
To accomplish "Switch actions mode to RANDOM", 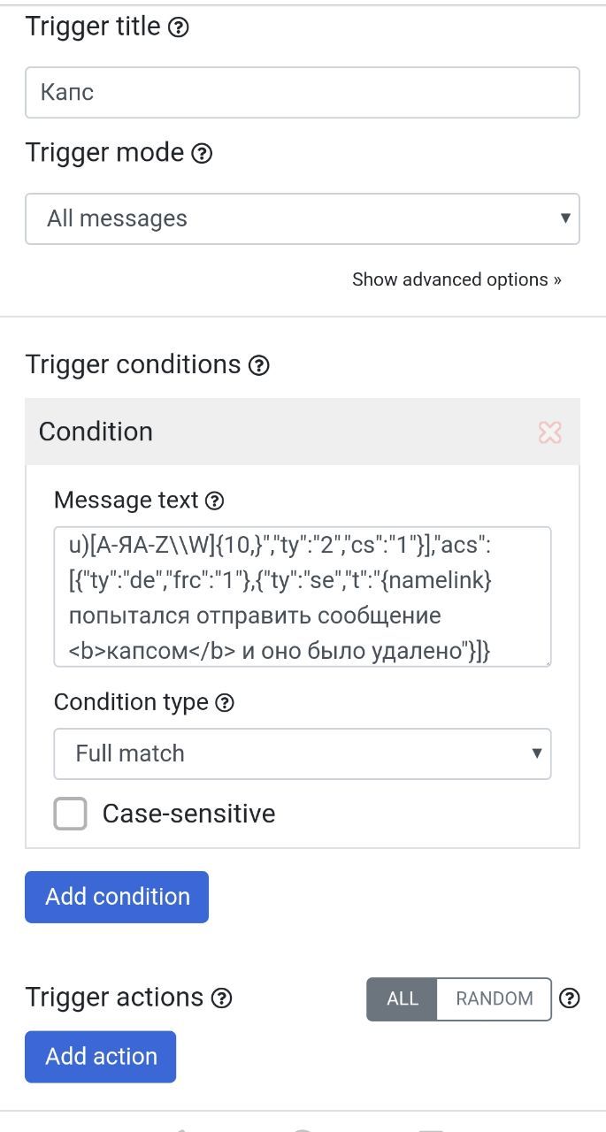I will [x=494, y=998].
